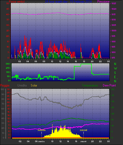Click the 'Dew Point' legend label
The image size is (123, 145).
point(109,85)
